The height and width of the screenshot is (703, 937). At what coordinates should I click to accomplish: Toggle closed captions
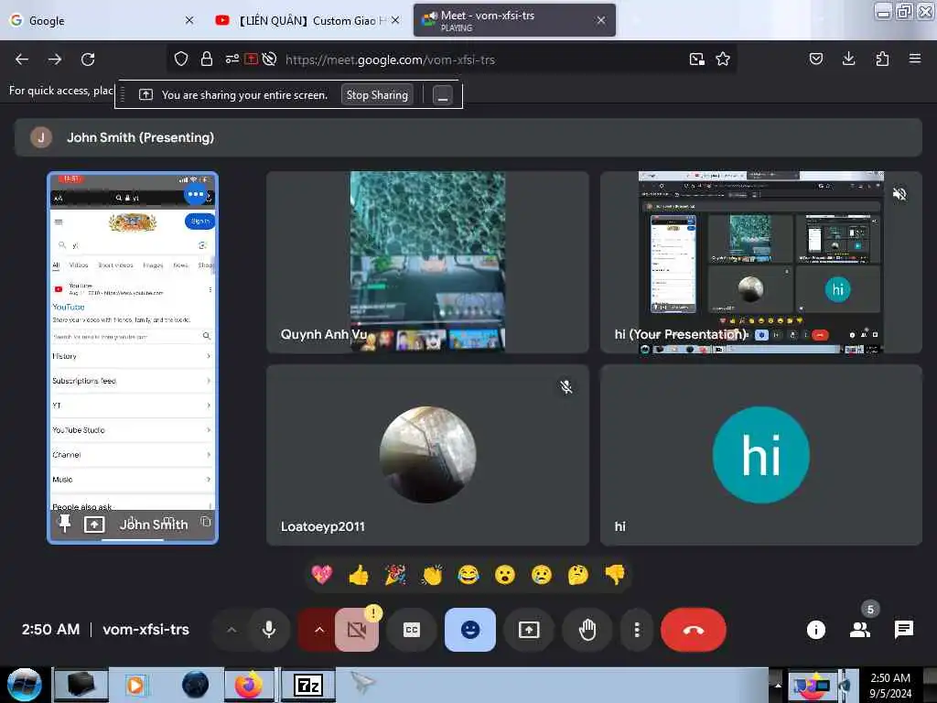tap(412, 630)
